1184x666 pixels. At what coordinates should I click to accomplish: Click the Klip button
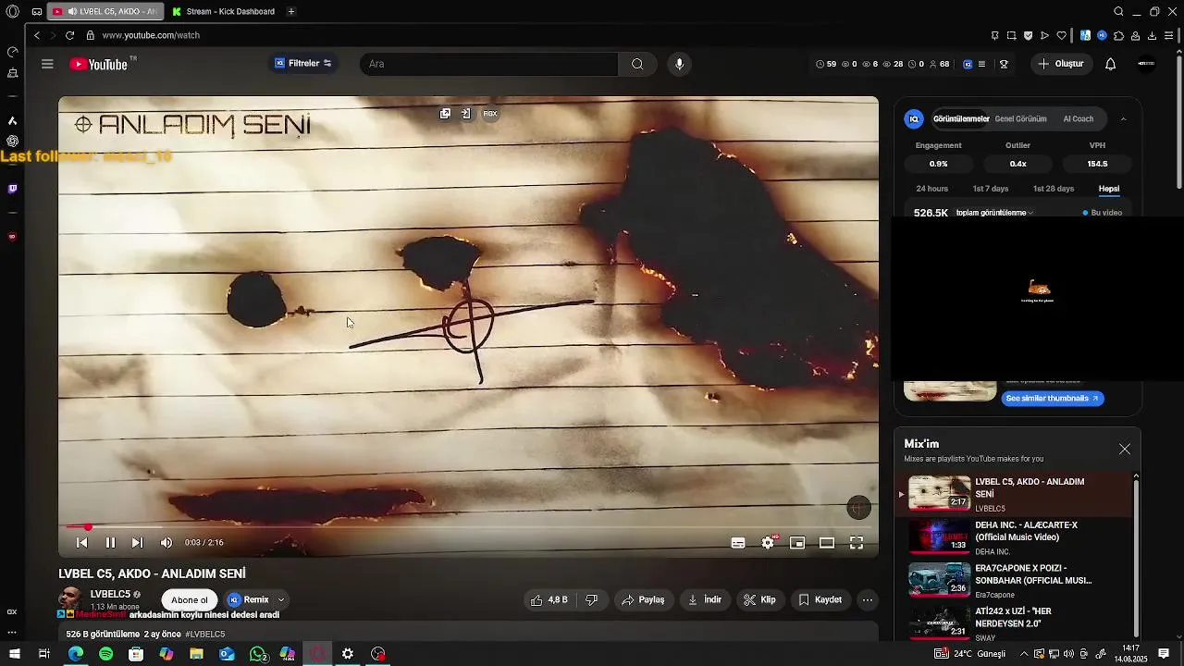click(759, 599)
